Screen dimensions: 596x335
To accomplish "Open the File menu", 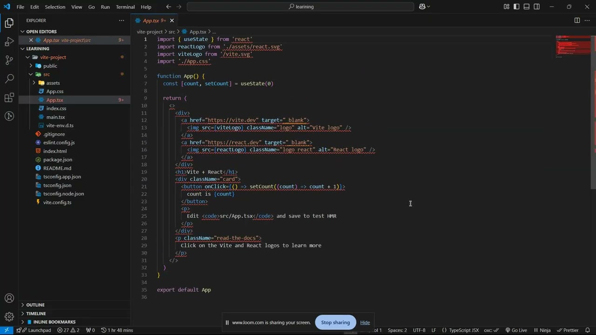I will [20, 7].
